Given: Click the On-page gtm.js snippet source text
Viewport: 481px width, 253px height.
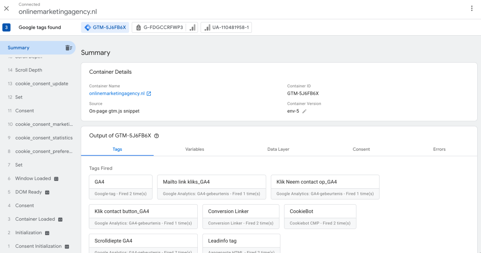Looking at the screenshot, I should click(114, 111).
